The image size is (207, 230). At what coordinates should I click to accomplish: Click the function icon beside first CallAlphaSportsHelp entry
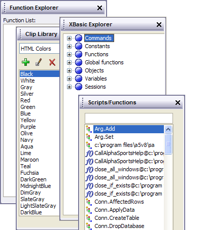pos(89,154)
